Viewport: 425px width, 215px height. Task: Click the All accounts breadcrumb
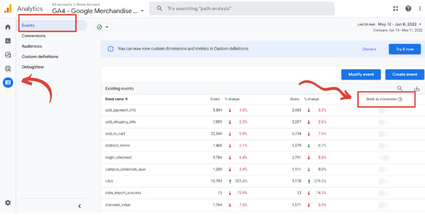(x=62, y=5)
